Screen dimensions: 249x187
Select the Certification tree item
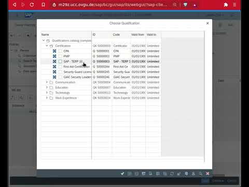63,46
